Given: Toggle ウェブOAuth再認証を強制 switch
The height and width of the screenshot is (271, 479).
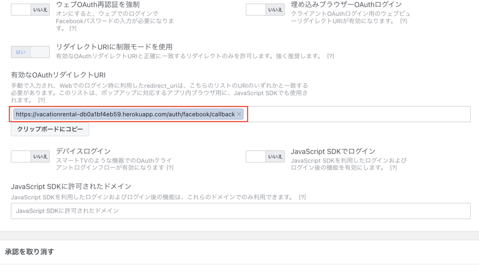Looking at the screenshot, I should (30, 10).
